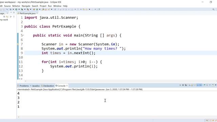Open the Package Explorer View Menu
The width and height of the screenshot is (217, 122).
click(x=14, y=17)
